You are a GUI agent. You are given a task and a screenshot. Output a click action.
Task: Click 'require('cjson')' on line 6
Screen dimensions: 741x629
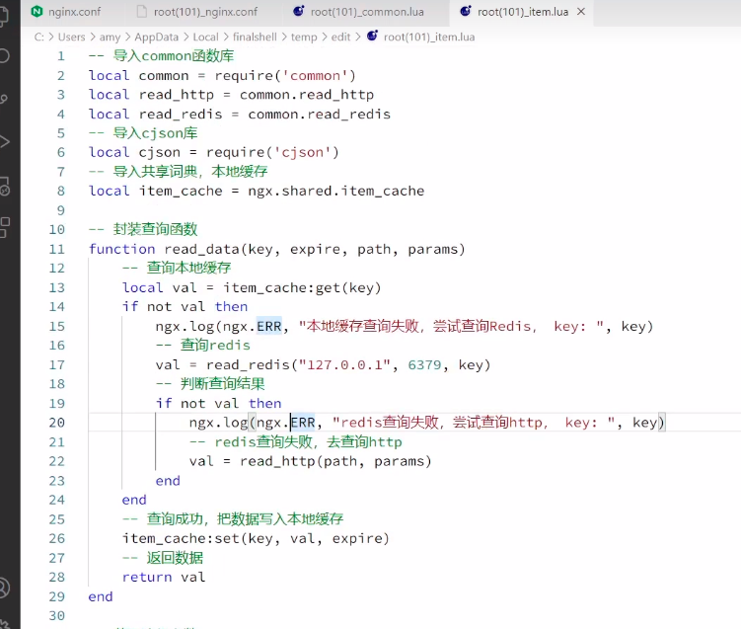(x=272, y=152)
